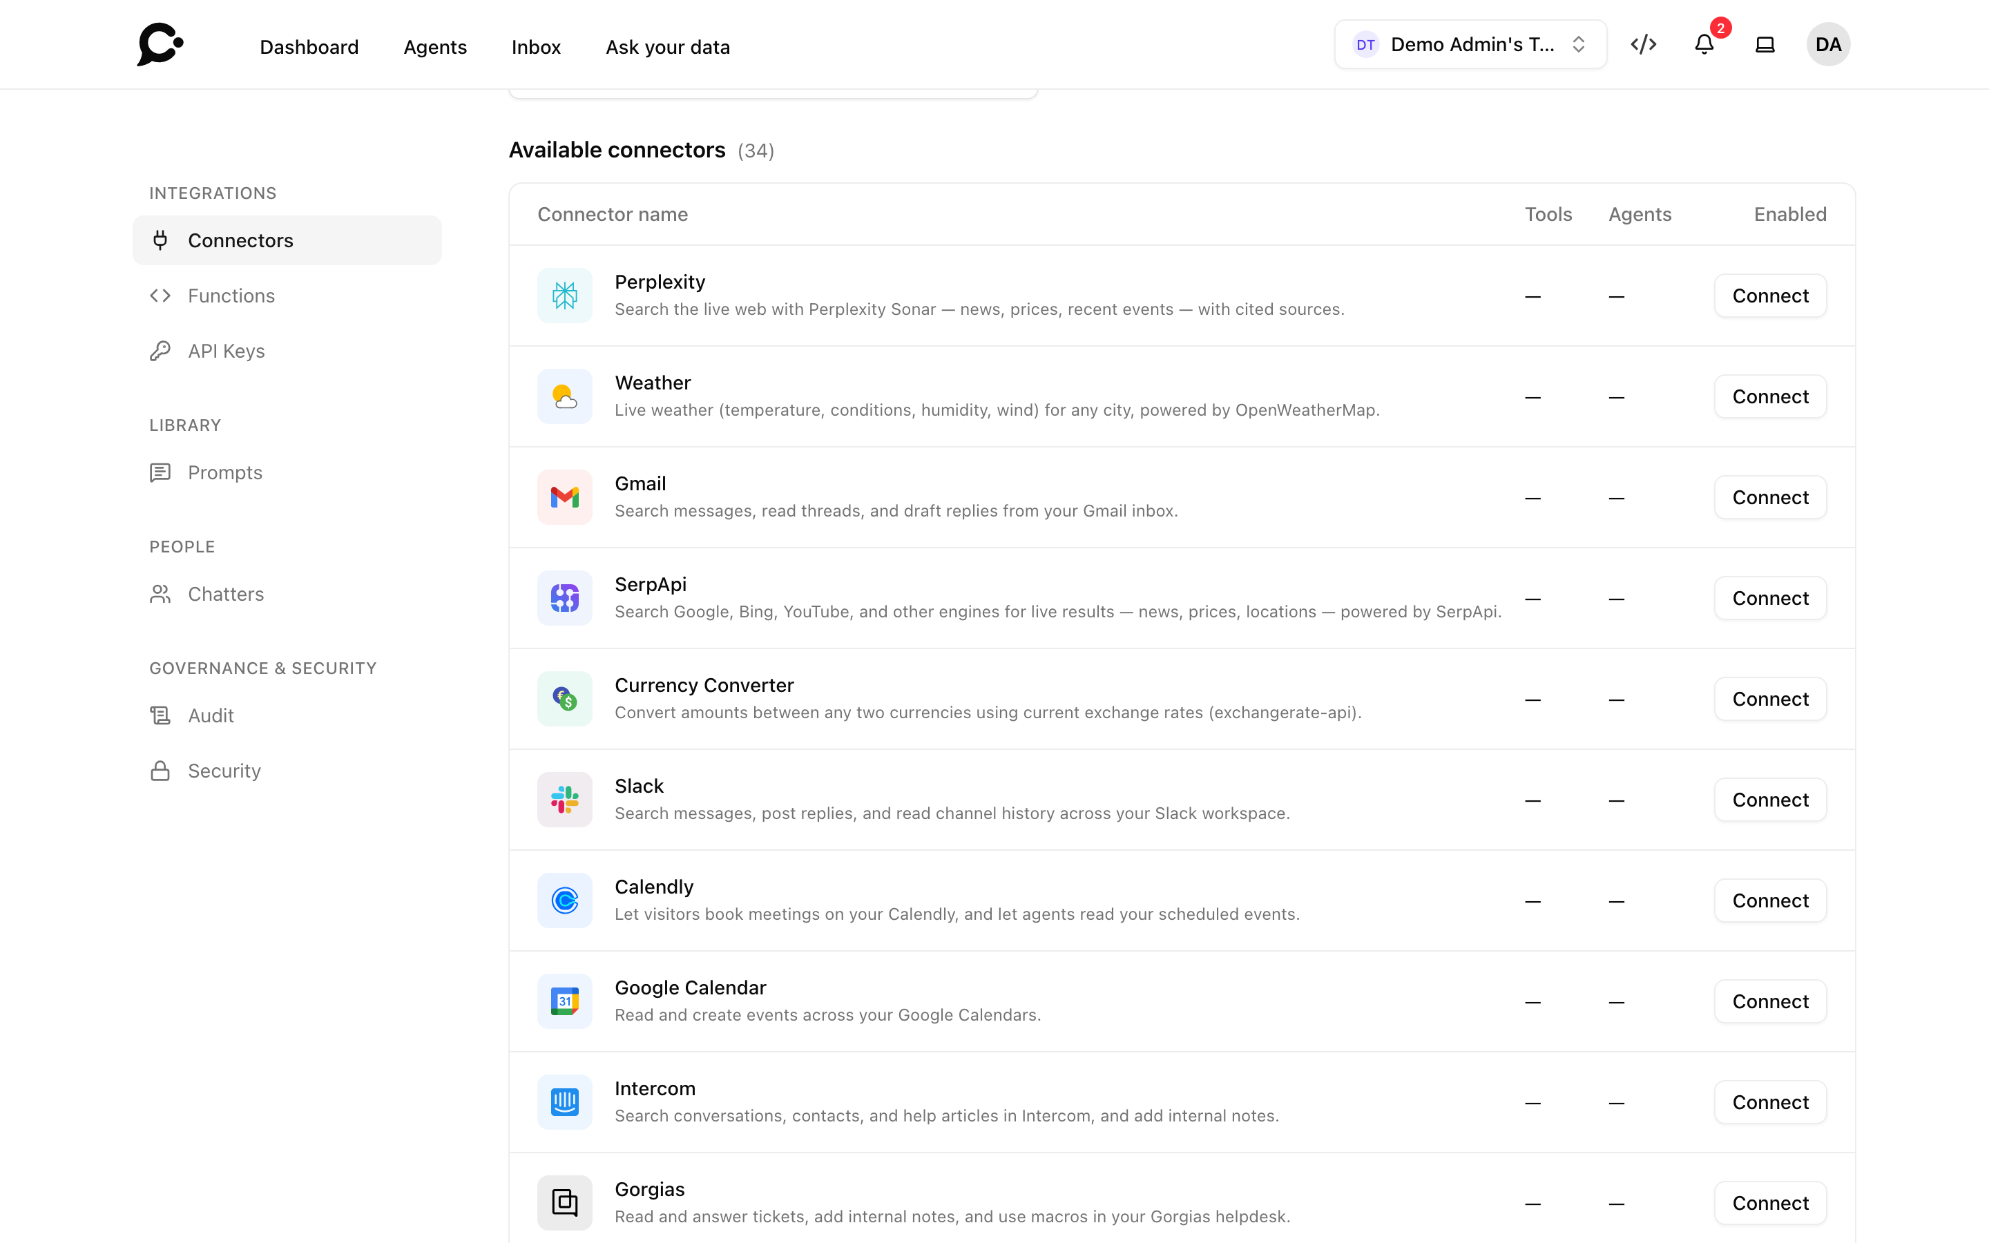Open the Audit page
1989x1243 pixels.
(287, 715)
